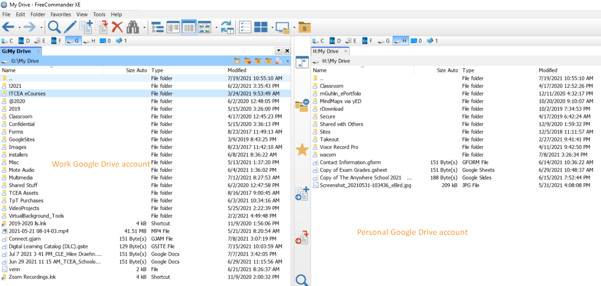Close the left panel with the X button
Viewport: 601px width, 286px height.
pyautogui.click(x=287, y=51)
